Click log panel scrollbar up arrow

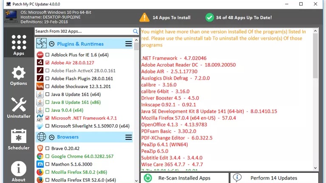tap(315, 31)
